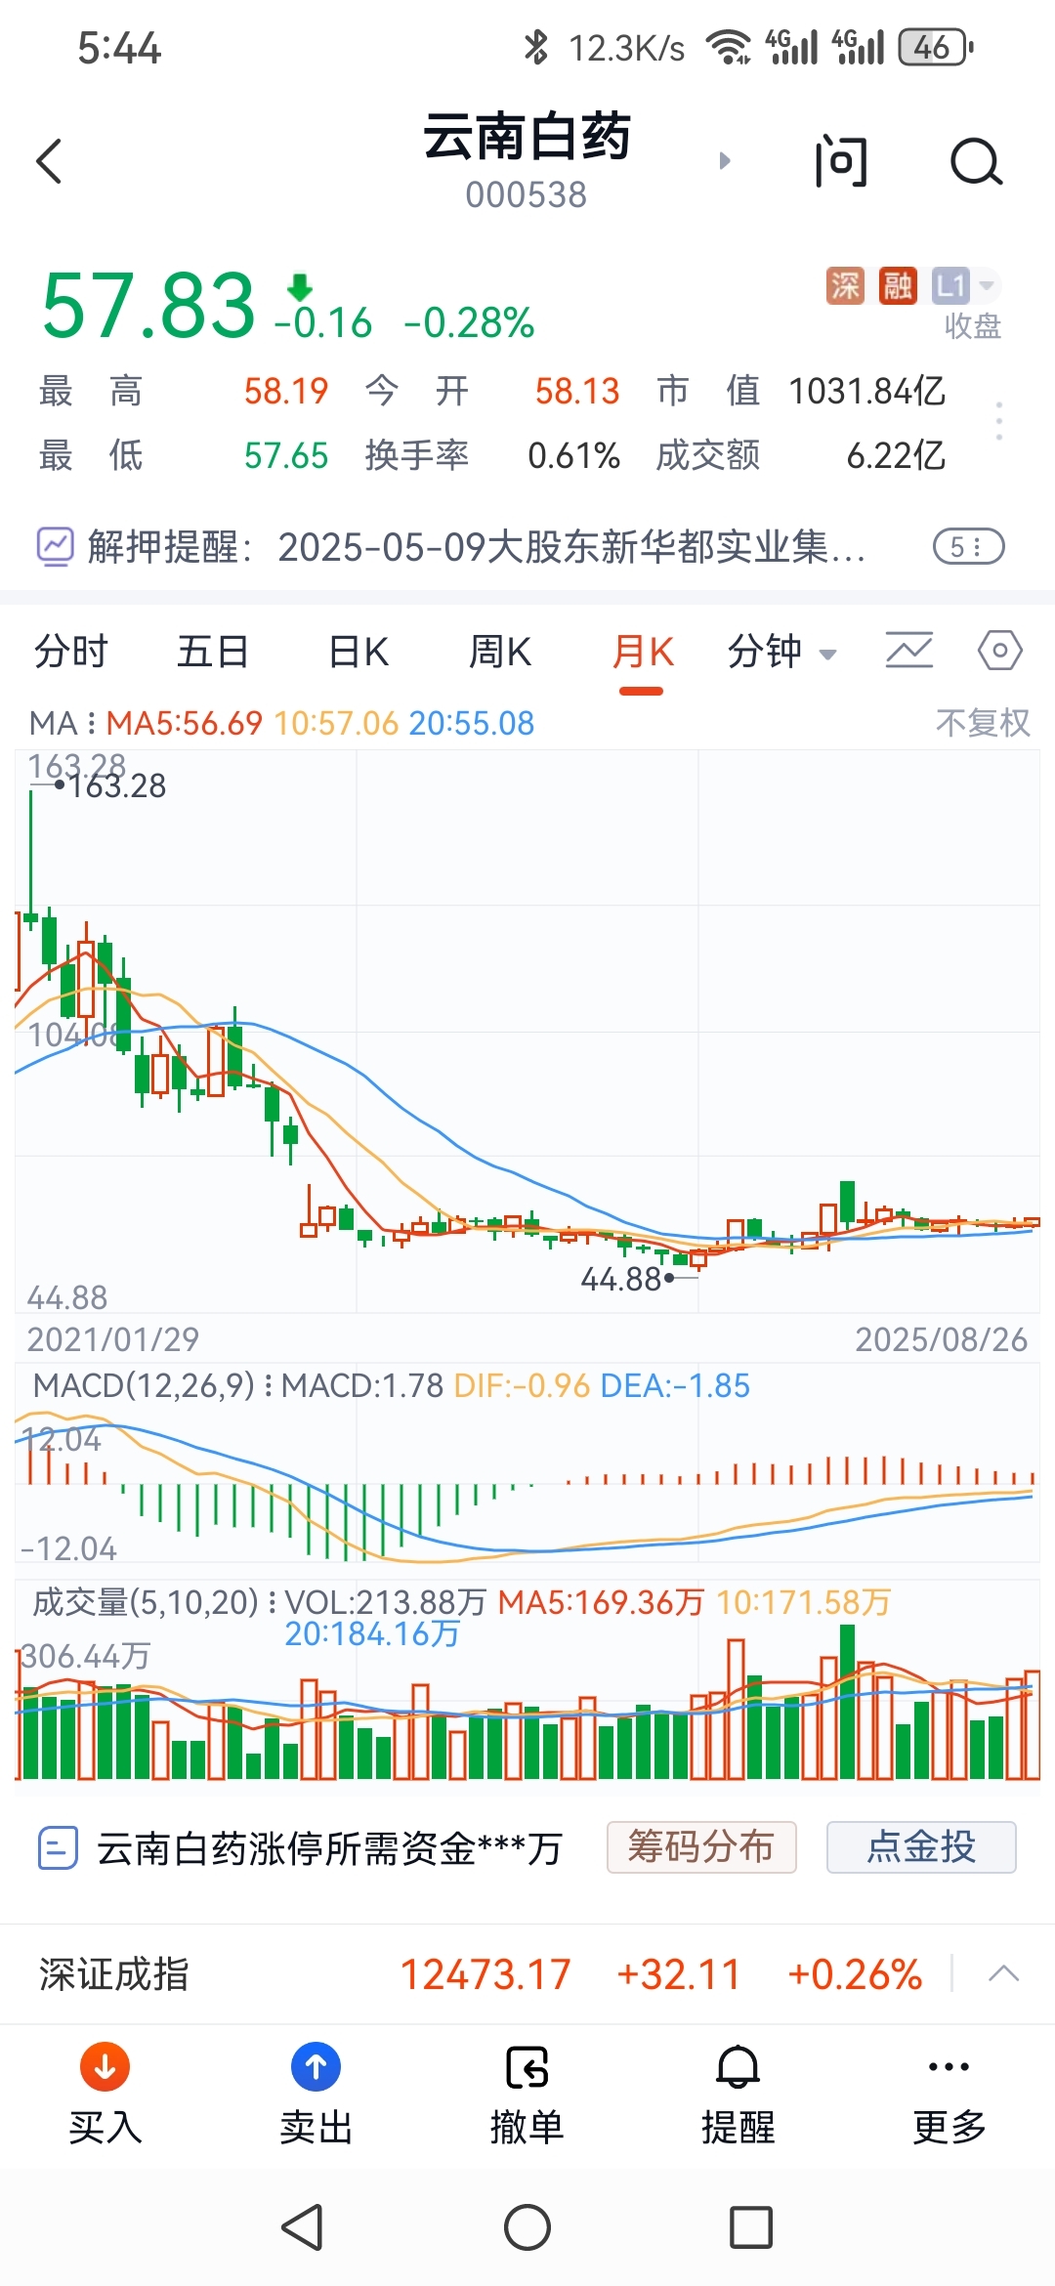Tap 最高 58.19 value
1055x2286 pixels.
285,391
